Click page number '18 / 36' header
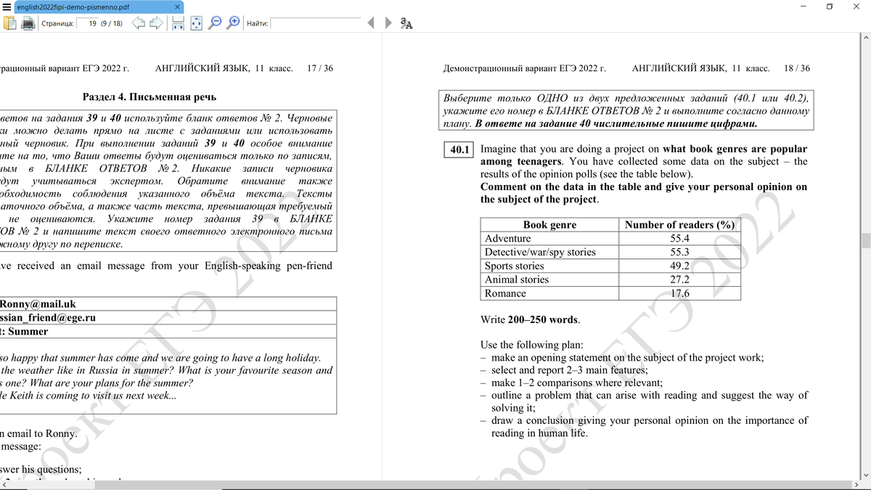 pyautogui.click(x=797, y=68)
